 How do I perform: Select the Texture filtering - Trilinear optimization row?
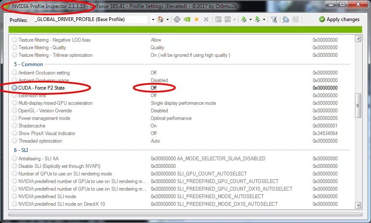(x=181, y=55)
